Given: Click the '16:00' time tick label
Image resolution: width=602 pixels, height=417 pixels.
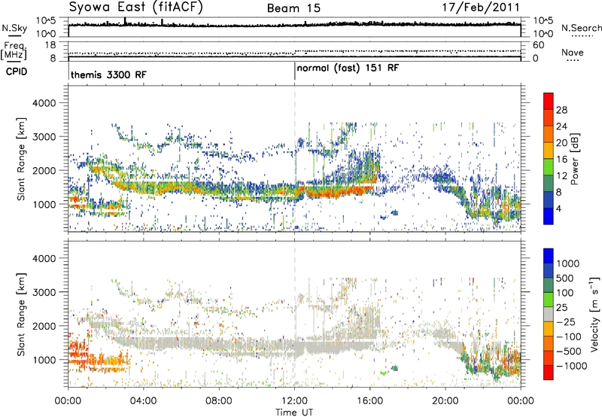Looking at the screenshot, I should click(370, 401).
